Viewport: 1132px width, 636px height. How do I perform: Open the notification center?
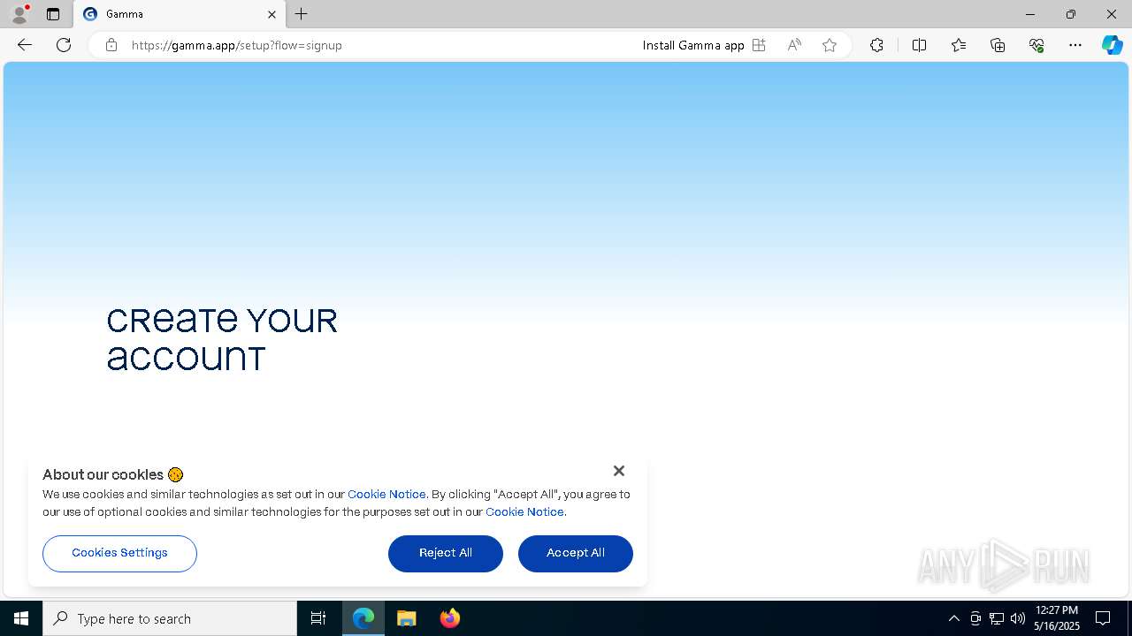click(x=1103, y=618)
